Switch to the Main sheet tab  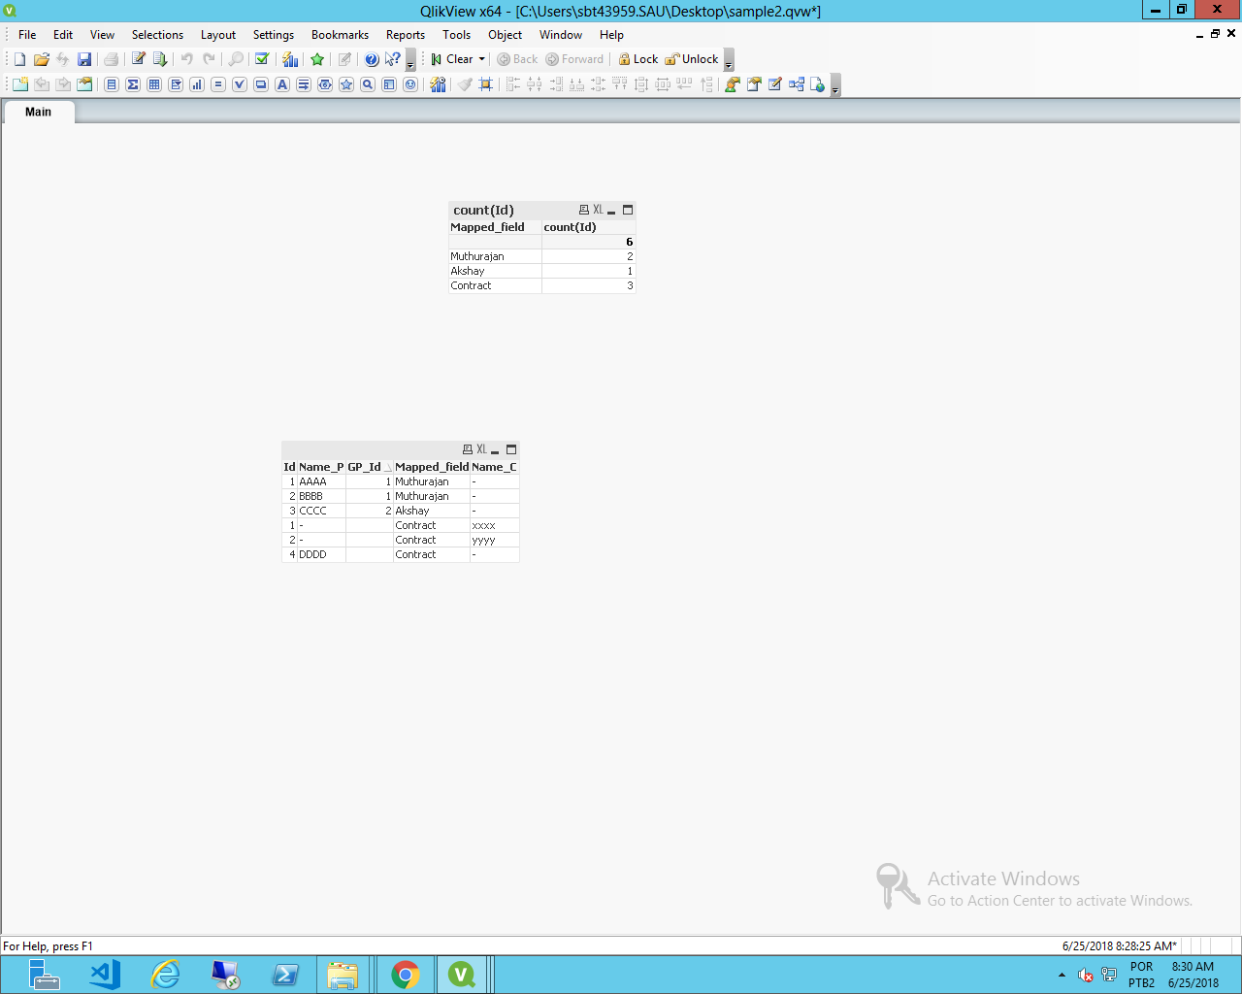(39, 112)
